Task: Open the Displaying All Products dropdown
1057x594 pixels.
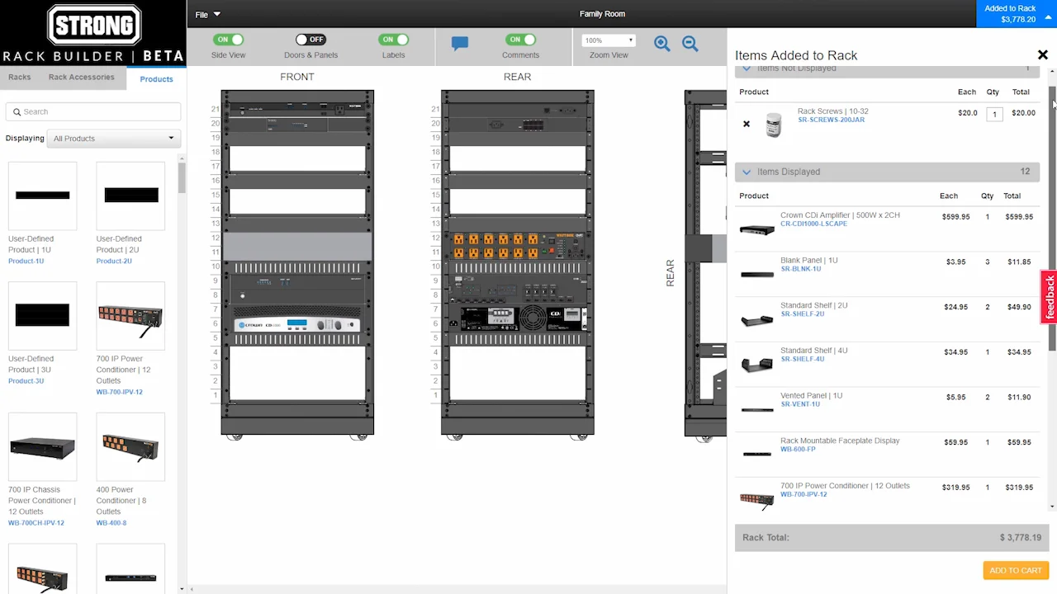Action: [x=113, y=138]
